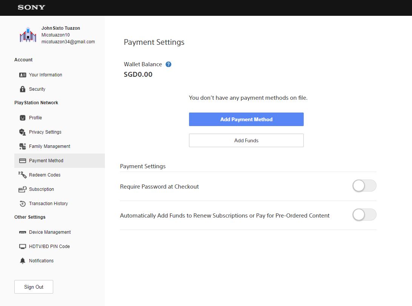
Task: Click the Add Payment Method button
Action: 246,119
